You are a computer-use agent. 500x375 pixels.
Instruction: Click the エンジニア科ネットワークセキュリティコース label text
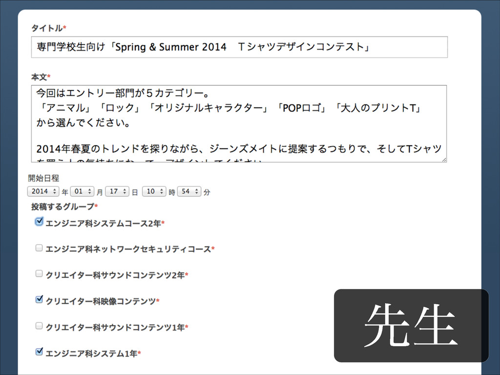click(128, 249)
